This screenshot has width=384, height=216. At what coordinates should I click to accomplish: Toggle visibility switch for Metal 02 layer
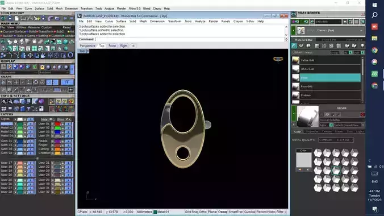pos(31,128)
